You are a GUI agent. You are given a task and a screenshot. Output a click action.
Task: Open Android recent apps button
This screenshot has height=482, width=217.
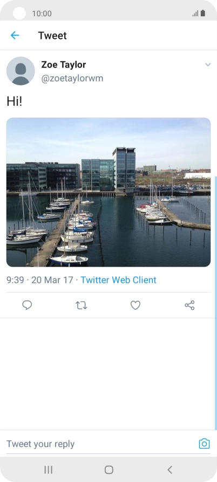pos(48,470)
